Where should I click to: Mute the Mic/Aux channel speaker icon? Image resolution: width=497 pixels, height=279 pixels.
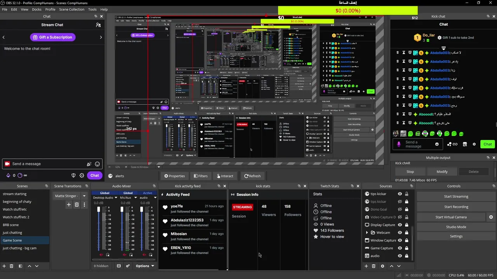(125, 255)
